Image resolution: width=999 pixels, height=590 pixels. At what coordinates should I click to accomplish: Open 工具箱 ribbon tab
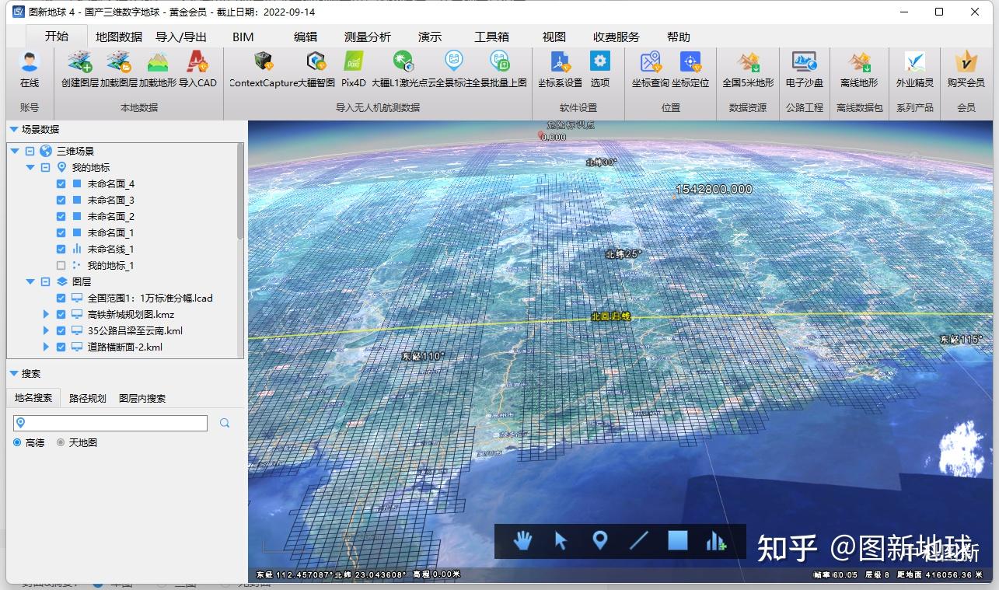492,37
